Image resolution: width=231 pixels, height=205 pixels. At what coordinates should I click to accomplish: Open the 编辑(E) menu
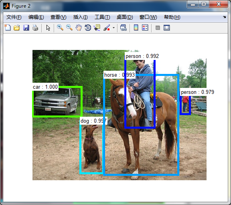coord(36,17)
